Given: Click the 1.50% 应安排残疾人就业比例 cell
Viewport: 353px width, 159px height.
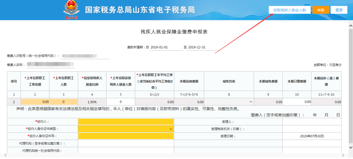Looking at the screenshot, I should pos(92,102).
